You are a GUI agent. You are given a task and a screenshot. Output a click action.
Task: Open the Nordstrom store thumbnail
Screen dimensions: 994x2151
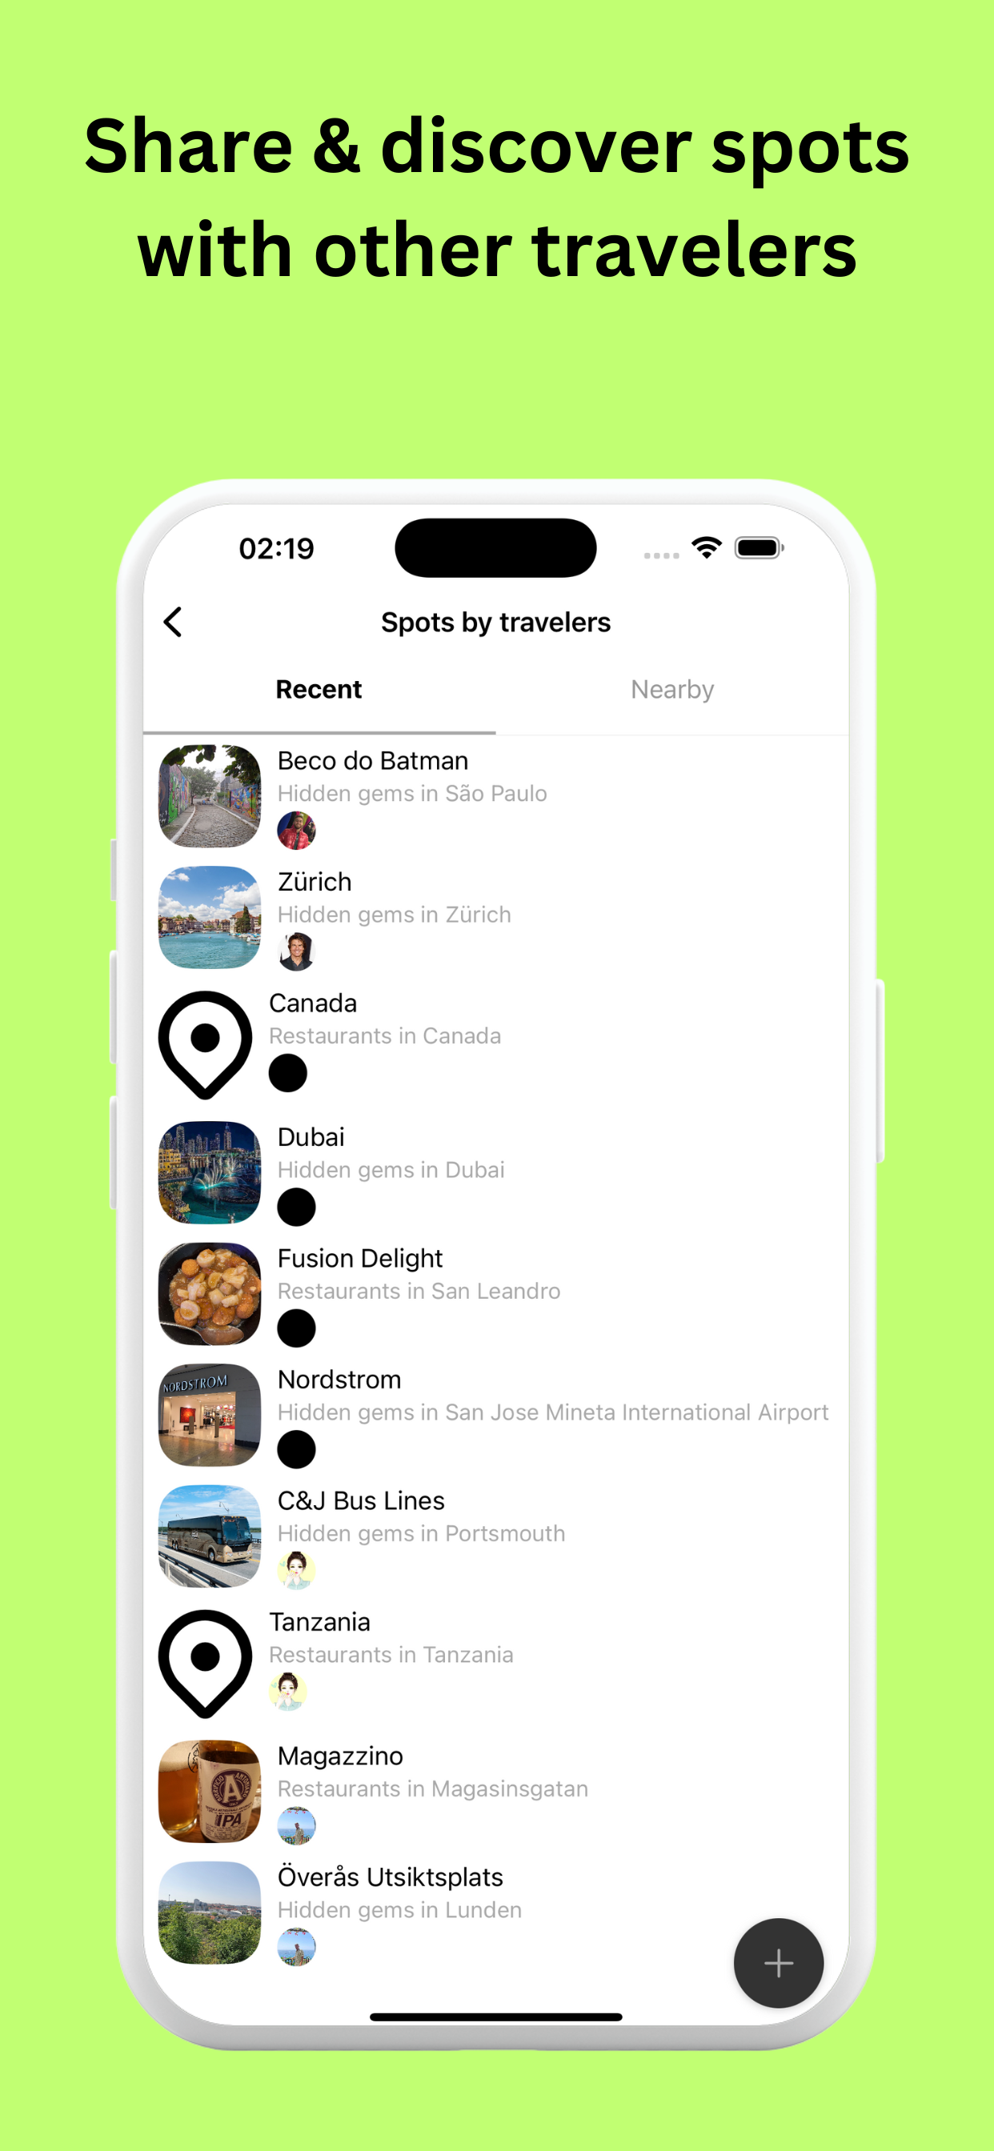tap(210, 1415)
